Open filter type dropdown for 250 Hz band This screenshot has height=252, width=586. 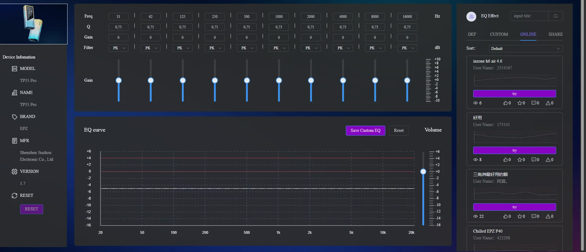click(x=215, y=48)
